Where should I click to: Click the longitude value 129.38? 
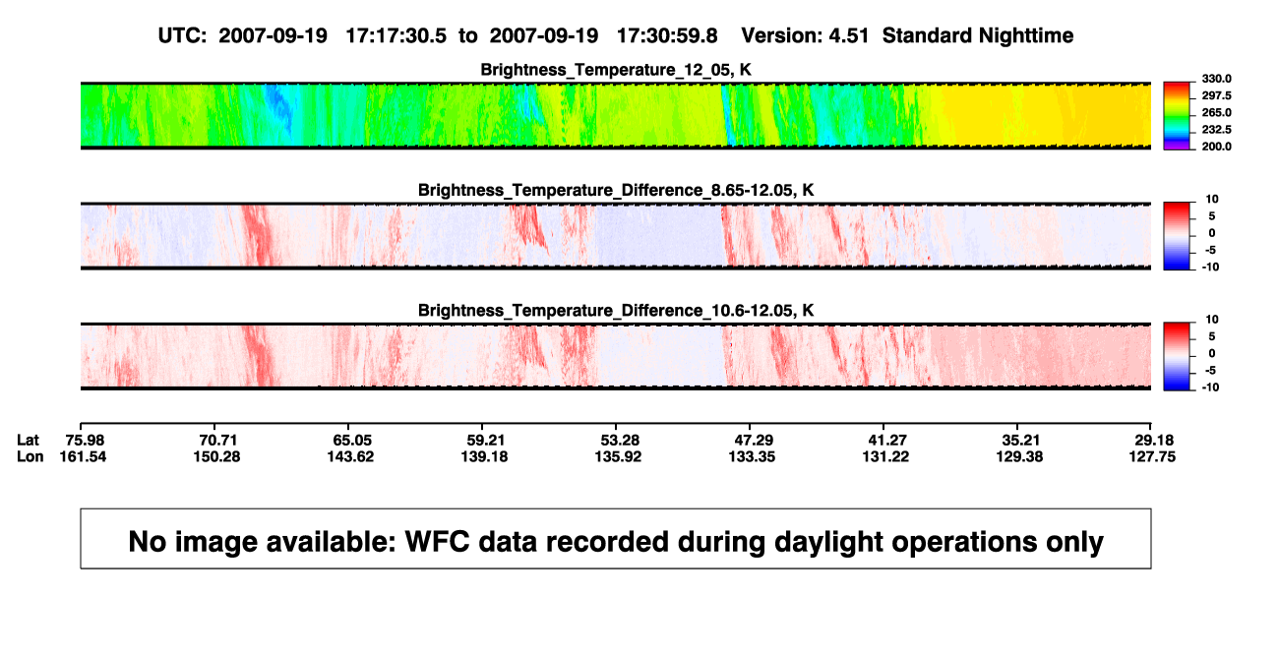point(1021,456)
